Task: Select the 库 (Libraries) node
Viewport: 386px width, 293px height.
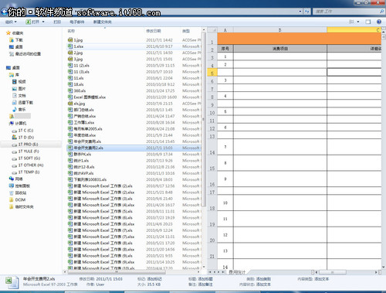Action: (14, 75)
